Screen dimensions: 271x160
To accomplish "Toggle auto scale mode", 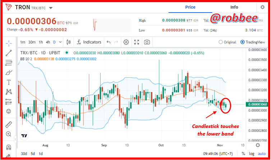I will (262, 154).
